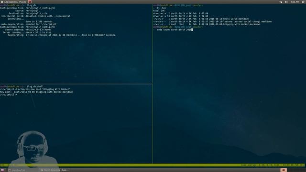Click the 'New post:' output line

(36, 92)
